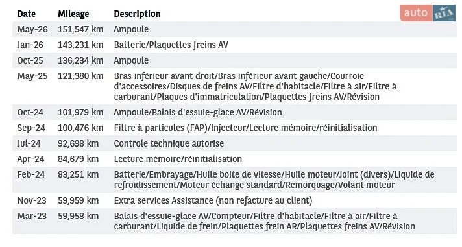Select the 151,547 km mileage cell
Screen dimensions: 462x247
click(80, 29)
